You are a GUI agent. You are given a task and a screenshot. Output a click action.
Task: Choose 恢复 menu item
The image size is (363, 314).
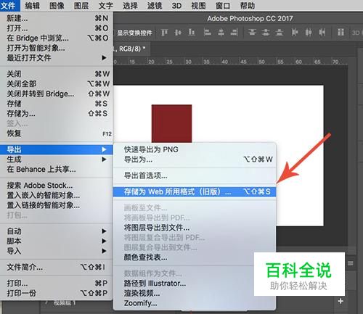click(x=57, y=133)
